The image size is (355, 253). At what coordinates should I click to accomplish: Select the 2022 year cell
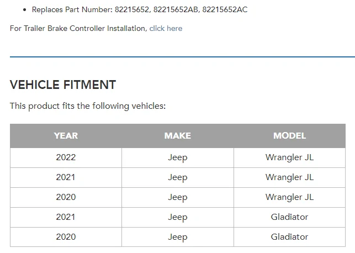pos(66,157)
